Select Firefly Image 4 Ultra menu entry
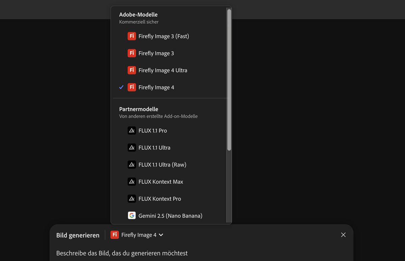The height and width of the screenshot is (261, 405). 163,70
